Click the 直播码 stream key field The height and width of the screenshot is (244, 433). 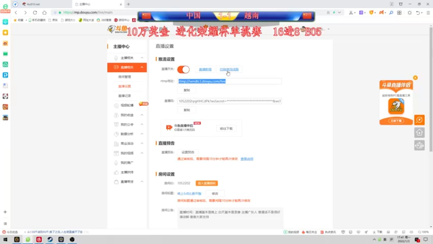229,101
